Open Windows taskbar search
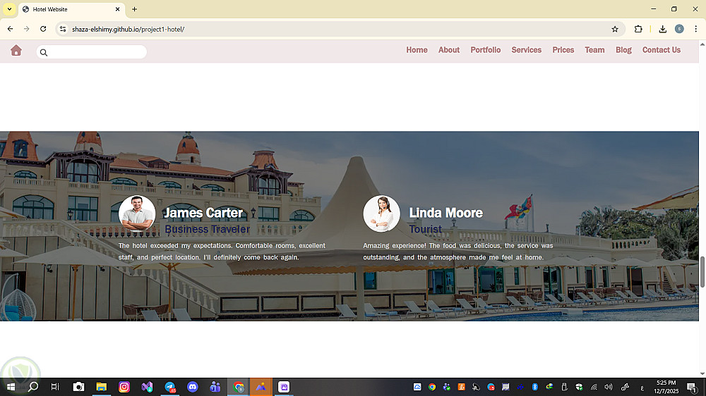The height and width of the screenshot is (396, 706). [33, 387]
